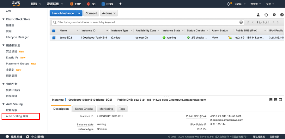Open 金鑰對 key pairs in sidebar

[x=10, y=70]
